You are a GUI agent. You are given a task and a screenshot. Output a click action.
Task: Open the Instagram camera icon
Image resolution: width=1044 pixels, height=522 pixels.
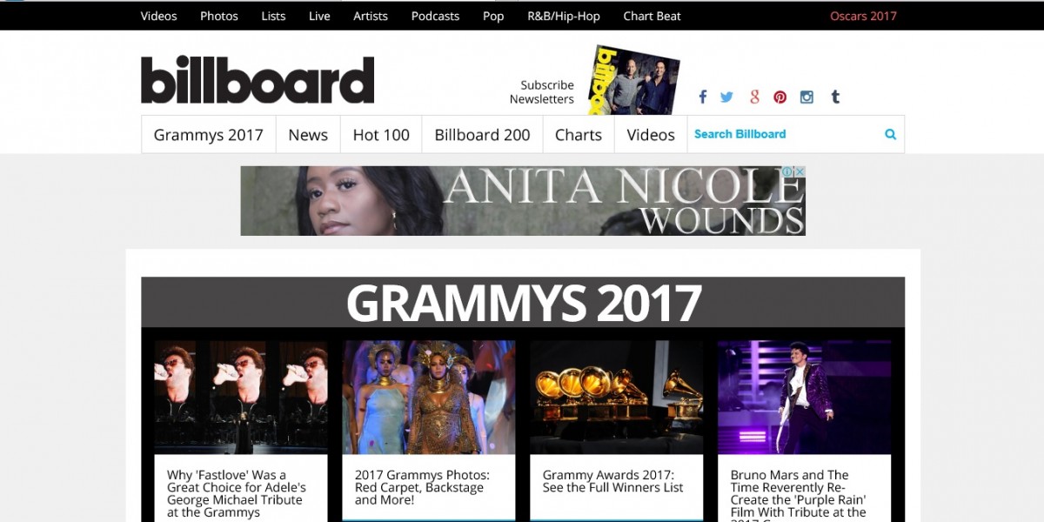coord(806,97)
